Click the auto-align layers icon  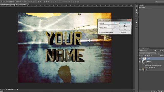click(x=59, y=2)
